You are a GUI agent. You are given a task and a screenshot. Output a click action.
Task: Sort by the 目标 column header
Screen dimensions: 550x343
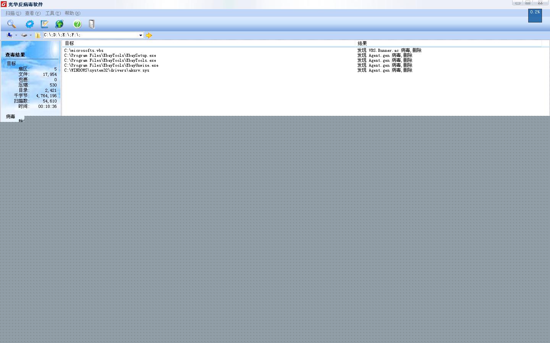(x=208, y=43)
